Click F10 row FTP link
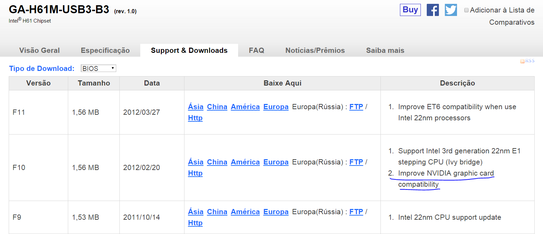The width and height of the screenshot is (543, 234). (x=356, y=162)
